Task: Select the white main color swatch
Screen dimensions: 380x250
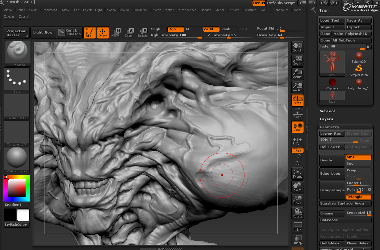Action: coord(23,215)
